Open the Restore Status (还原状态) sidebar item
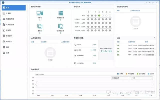160x100 pixels. click(x=13, y=41)
